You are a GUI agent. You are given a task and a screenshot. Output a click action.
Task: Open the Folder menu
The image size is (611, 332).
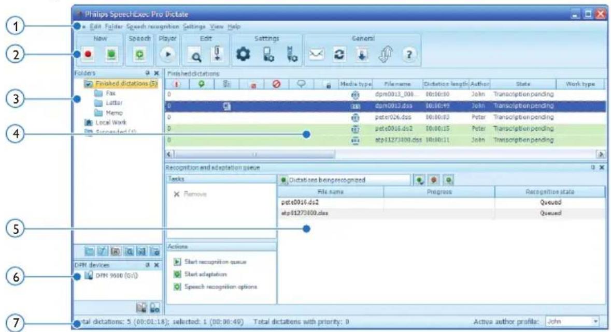click(114, 27)
